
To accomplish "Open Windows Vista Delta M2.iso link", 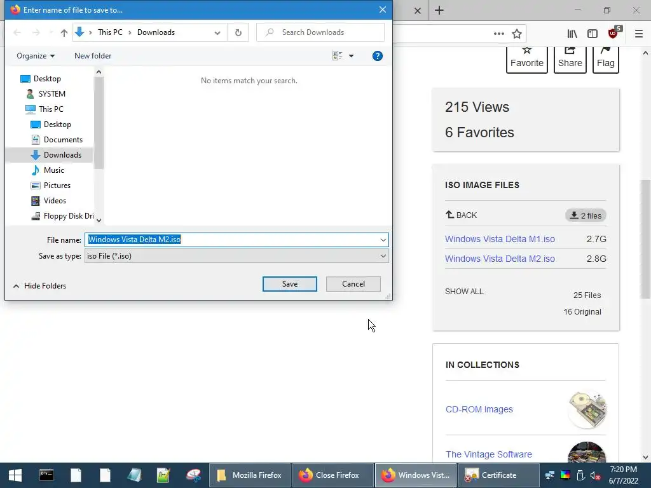I will [x=500, y=259].
